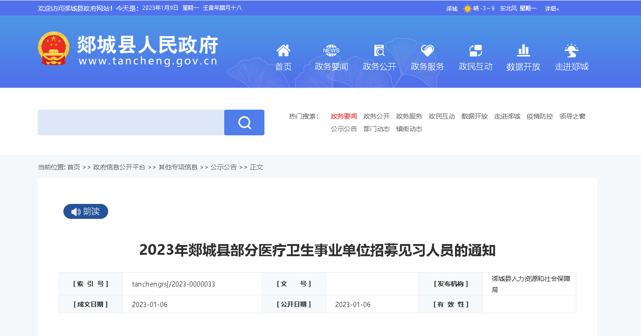Click the 公示公告 hot search link

tap(344, 129)
